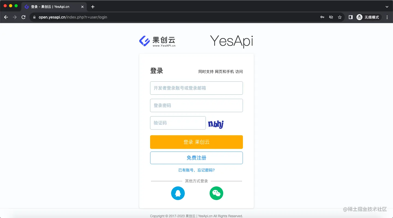This screenshot has width=393, height=218.
Task: Click the 无痕模式 incognito indicator
Action: (x=369, y=17)
